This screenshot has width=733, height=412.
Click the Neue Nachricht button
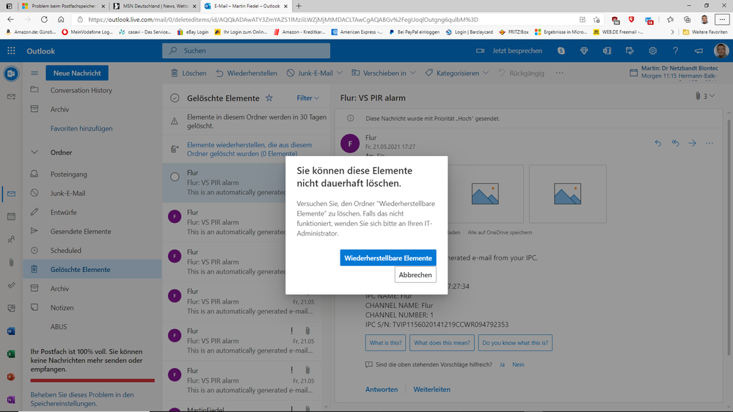[x=76, y=73]
